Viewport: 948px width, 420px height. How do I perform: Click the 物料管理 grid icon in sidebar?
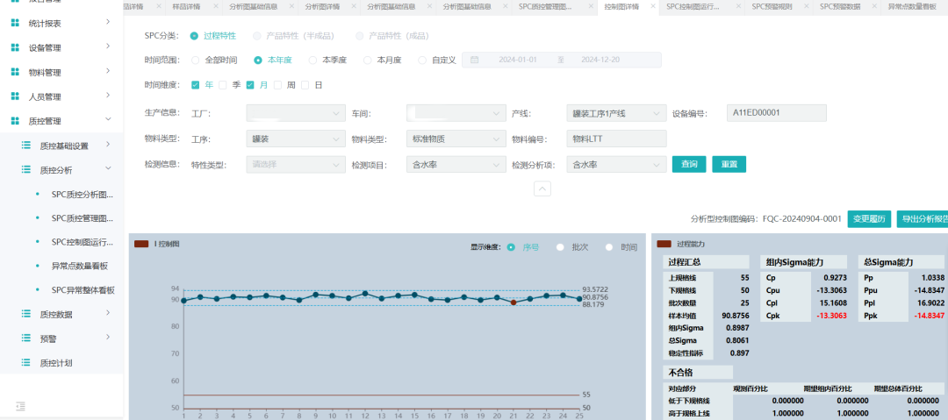pos(15,72)
